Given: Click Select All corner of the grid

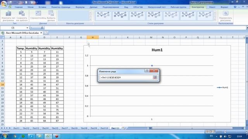Looking at the screenshot, I should [x=2, y=37].
